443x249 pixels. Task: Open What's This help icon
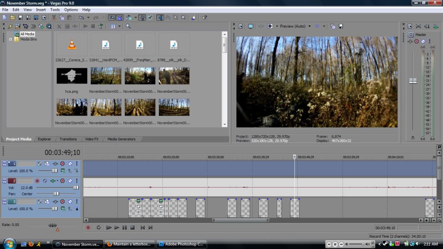[204, 17]
